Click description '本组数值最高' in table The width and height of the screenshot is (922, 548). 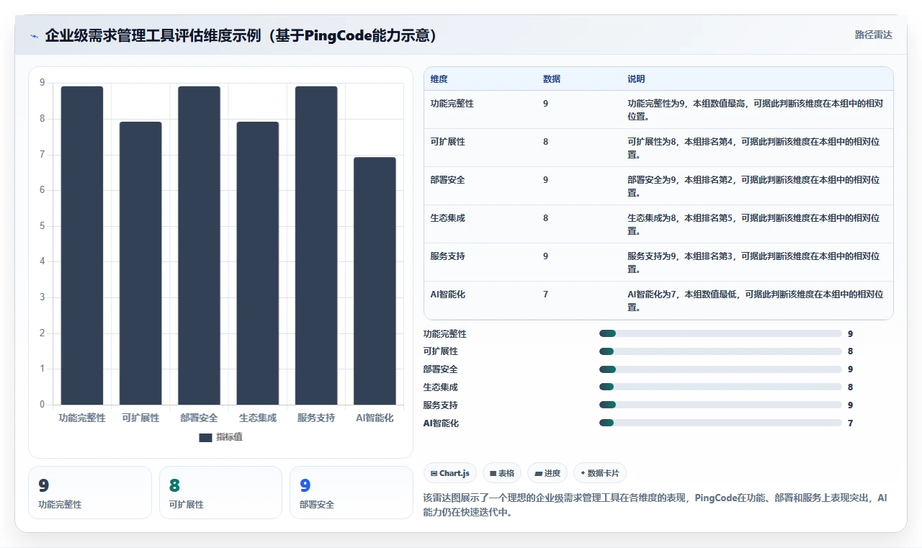click(719, 104)
